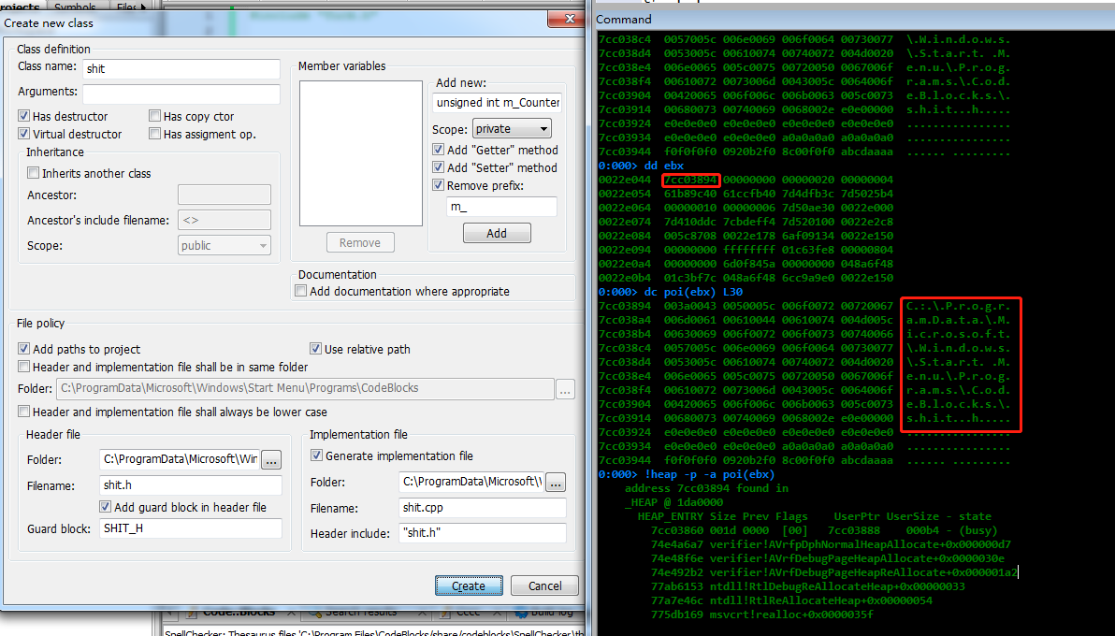This screenshot has width=1115, height=636.
Task: Check files shall always be lower case
Action: point(24,412)
